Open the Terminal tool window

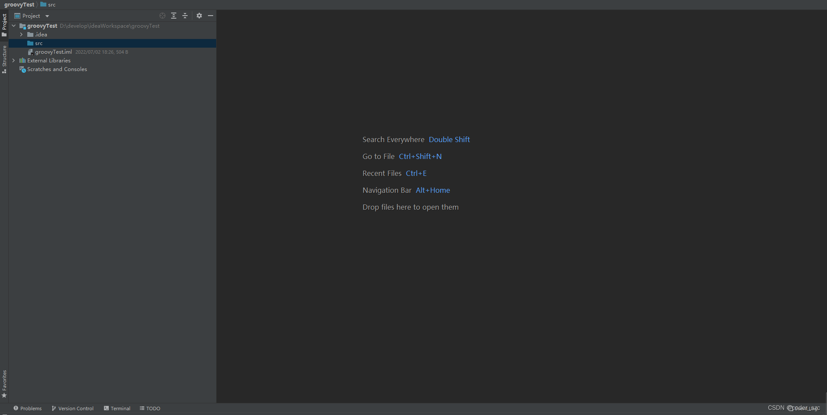[x=117, y=409]
